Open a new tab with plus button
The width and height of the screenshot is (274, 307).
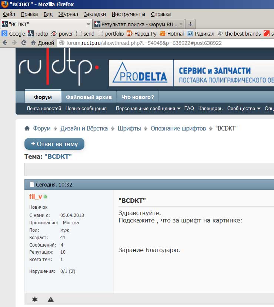click(x=190, y=24)
